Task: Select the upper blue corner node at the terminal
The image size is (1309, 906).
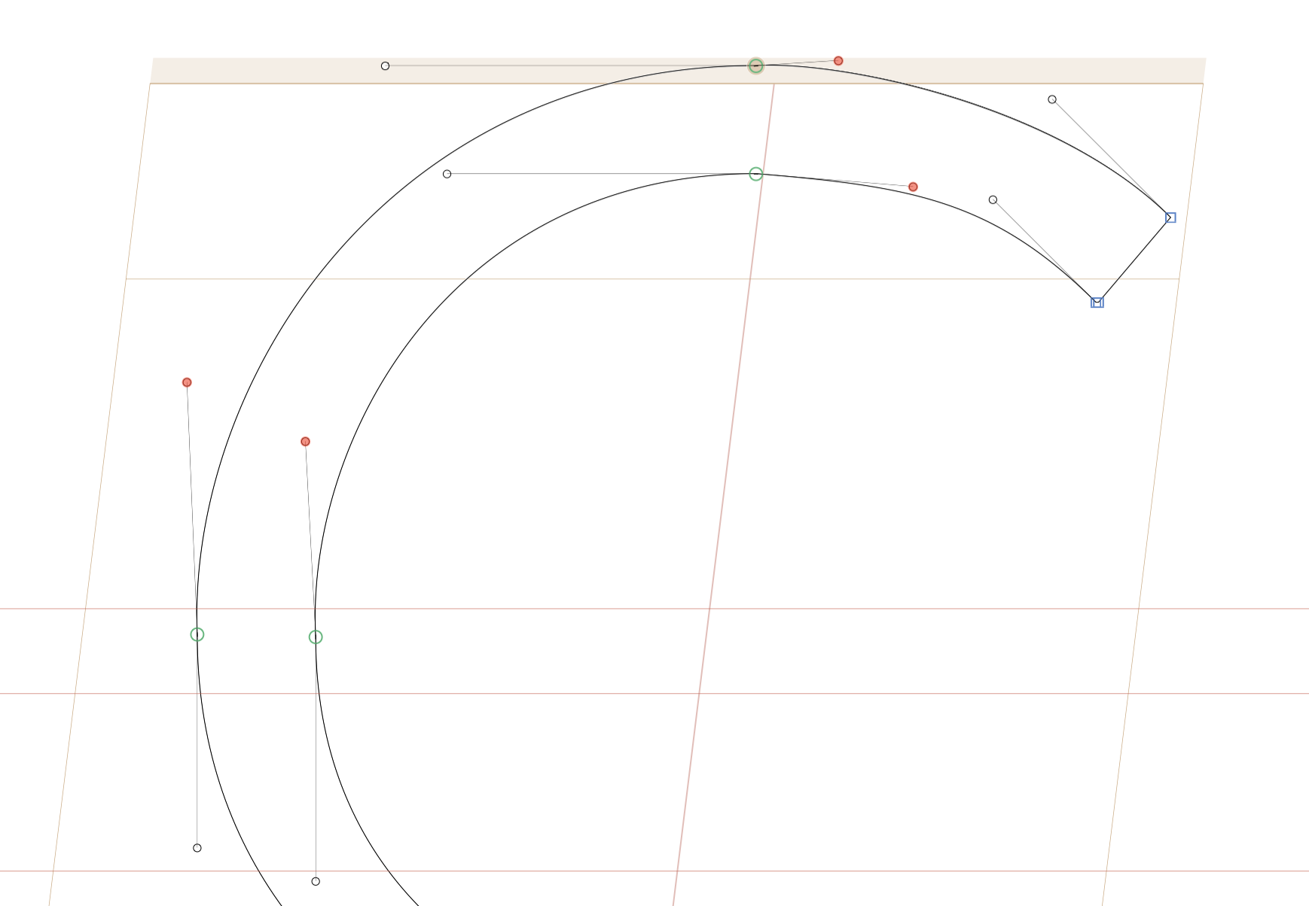Action: [x=1170, y=217]
